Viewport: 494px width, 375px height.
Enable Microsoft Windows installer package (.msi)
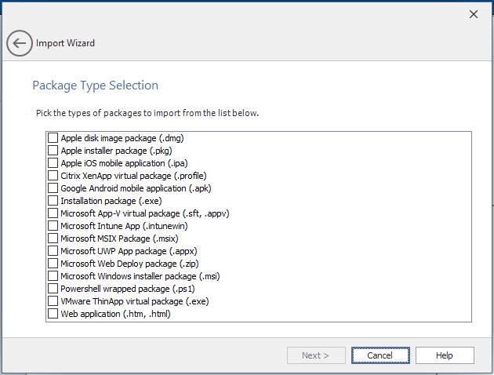point(53,276)
